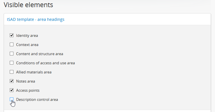Collapse the ISAD template - area headings section
Image resolution: width=215 pixels, height=112 pixels.
coord(35,19)
